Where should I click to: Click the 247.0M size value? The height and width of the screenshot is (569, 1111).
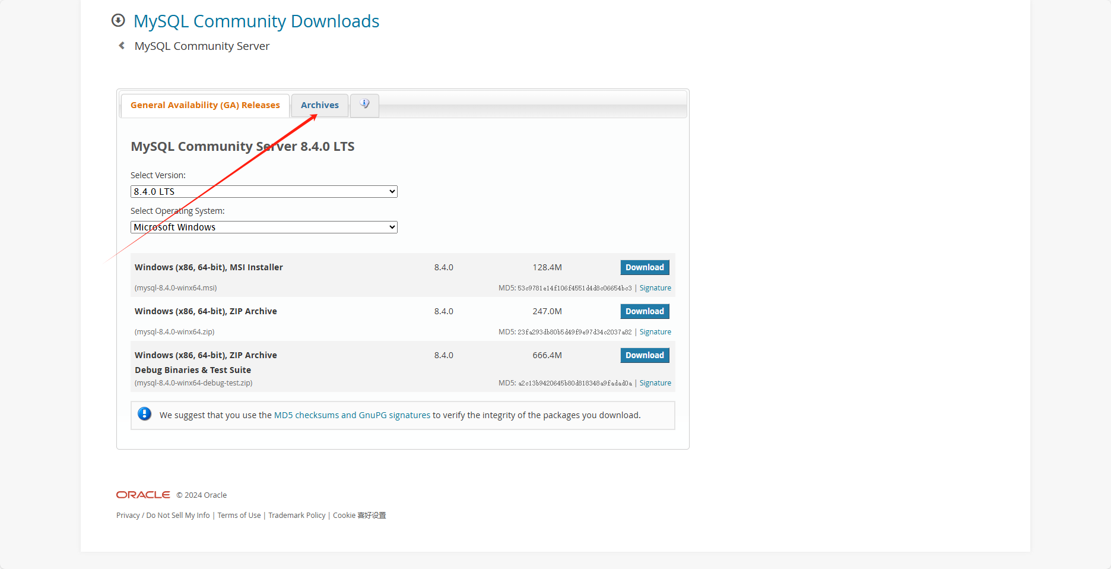pos(547,311)
